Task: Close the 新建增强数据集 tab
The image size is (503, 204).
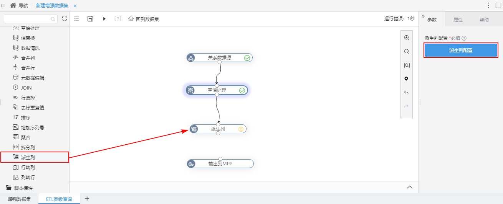Action: [x=75, y=6]
